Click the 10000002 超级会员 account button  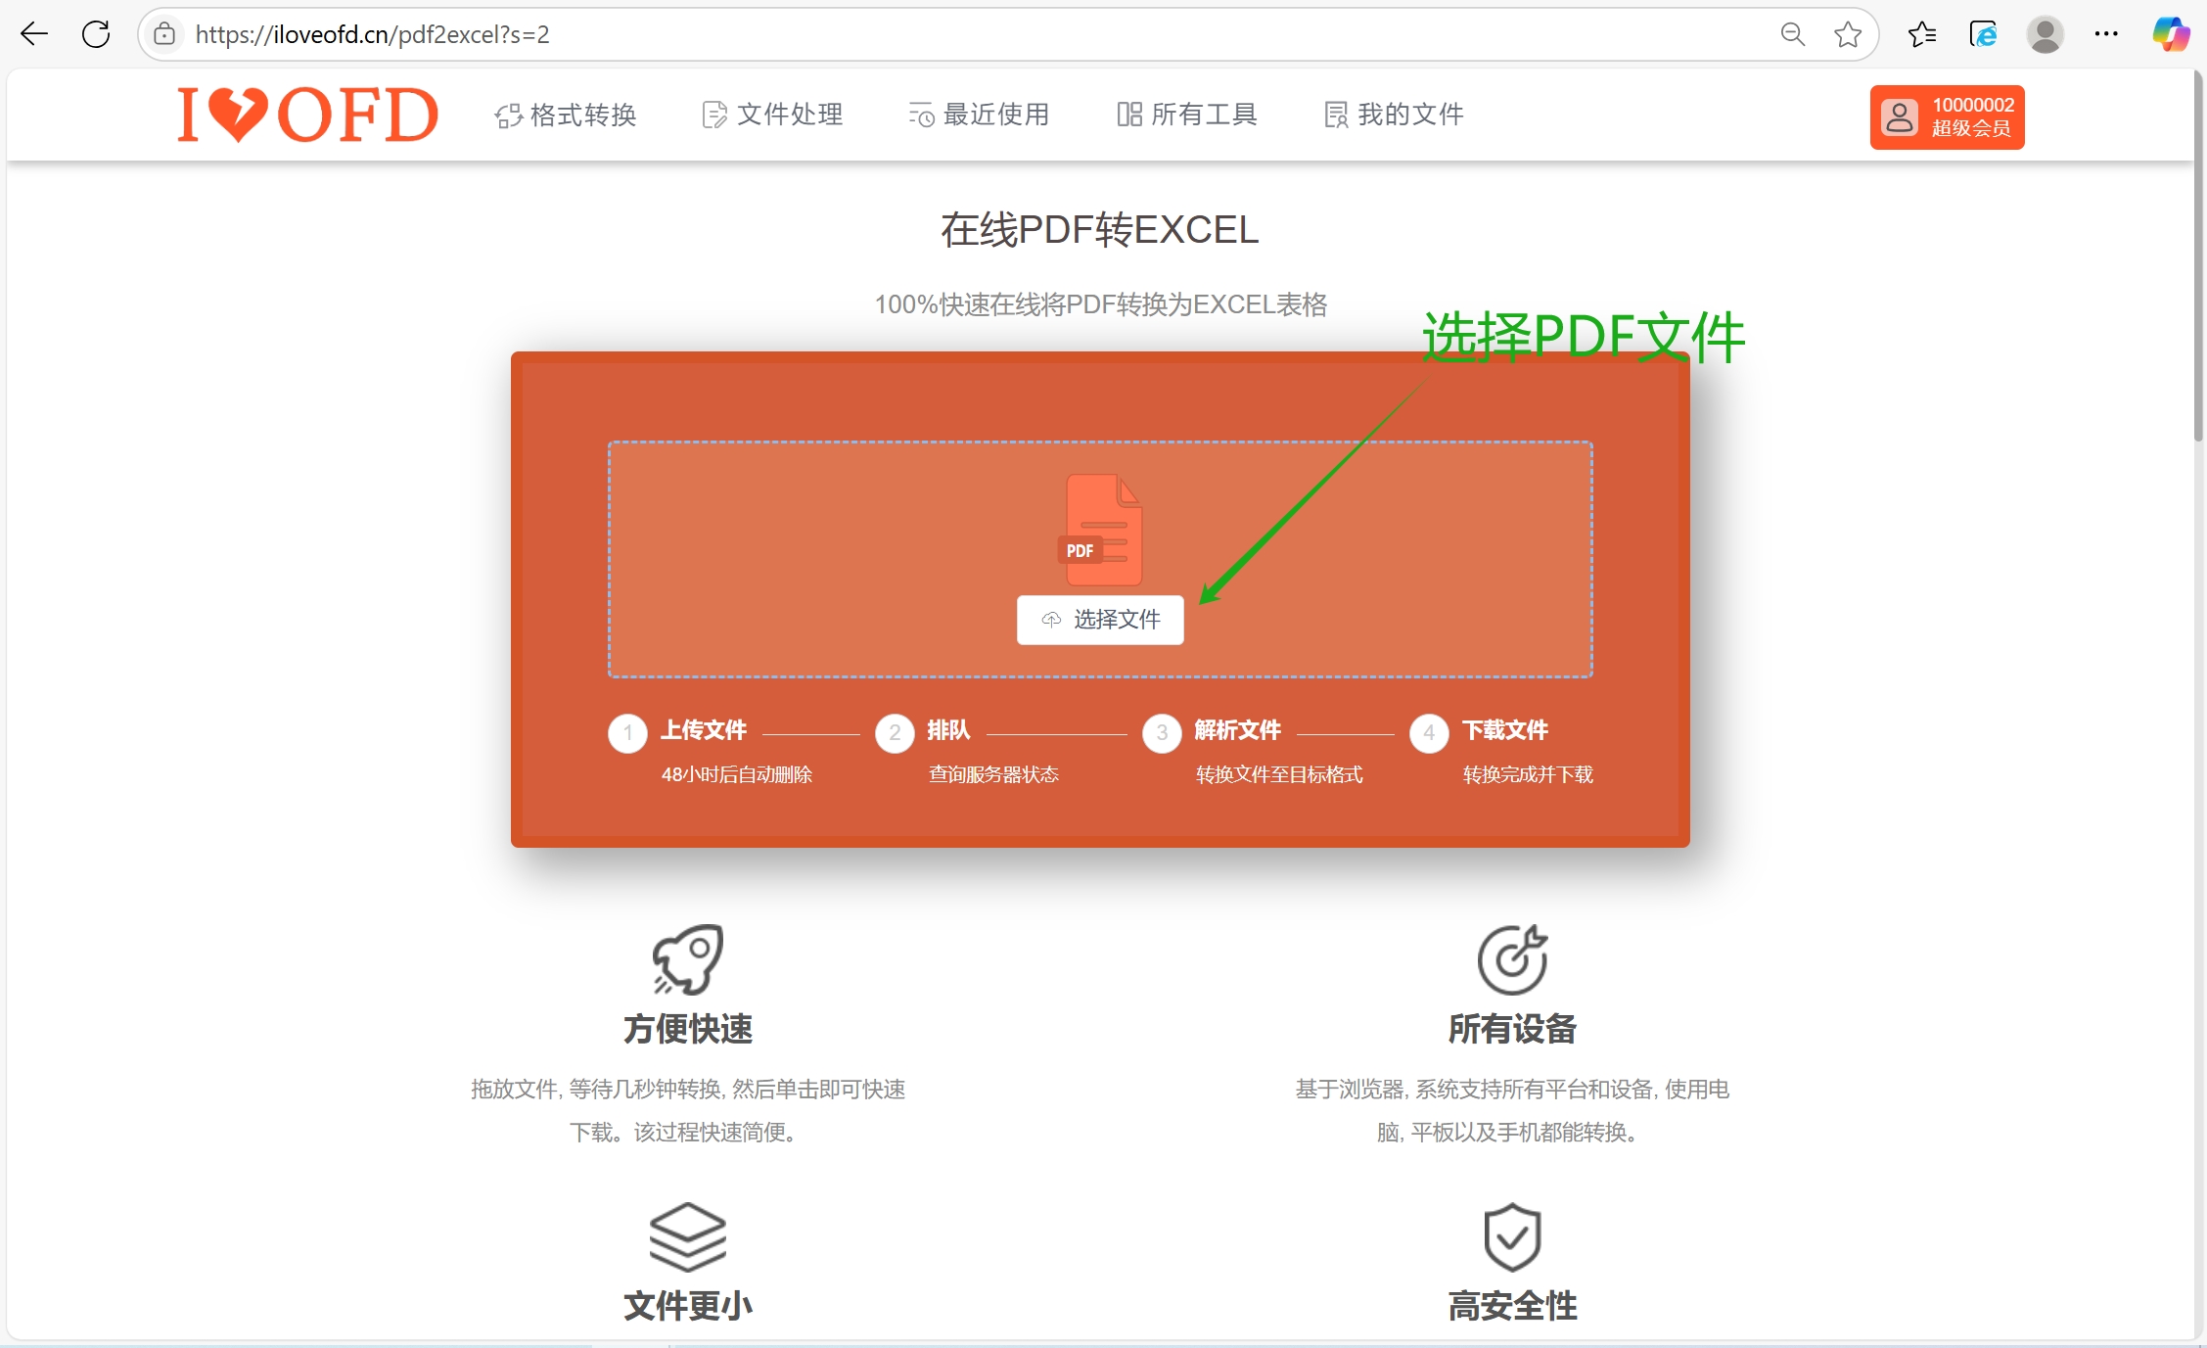[x=1947, y=116]
